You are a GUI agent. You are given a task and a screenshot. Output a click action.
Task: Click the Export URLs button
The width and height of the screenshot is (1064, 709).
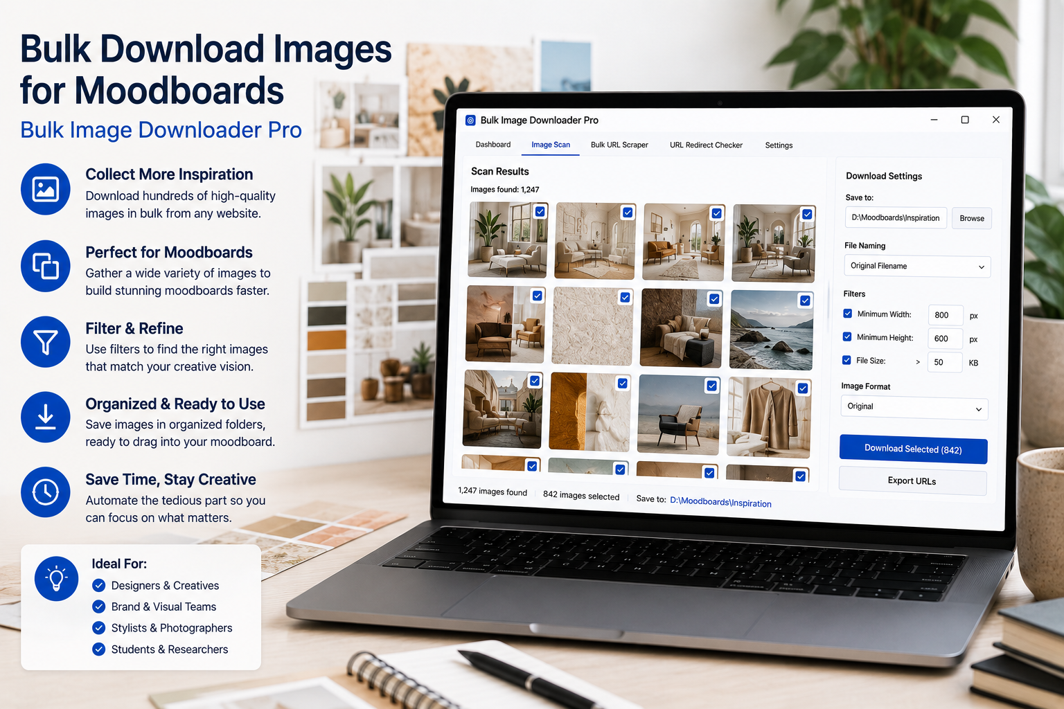[x=912, y=481]
